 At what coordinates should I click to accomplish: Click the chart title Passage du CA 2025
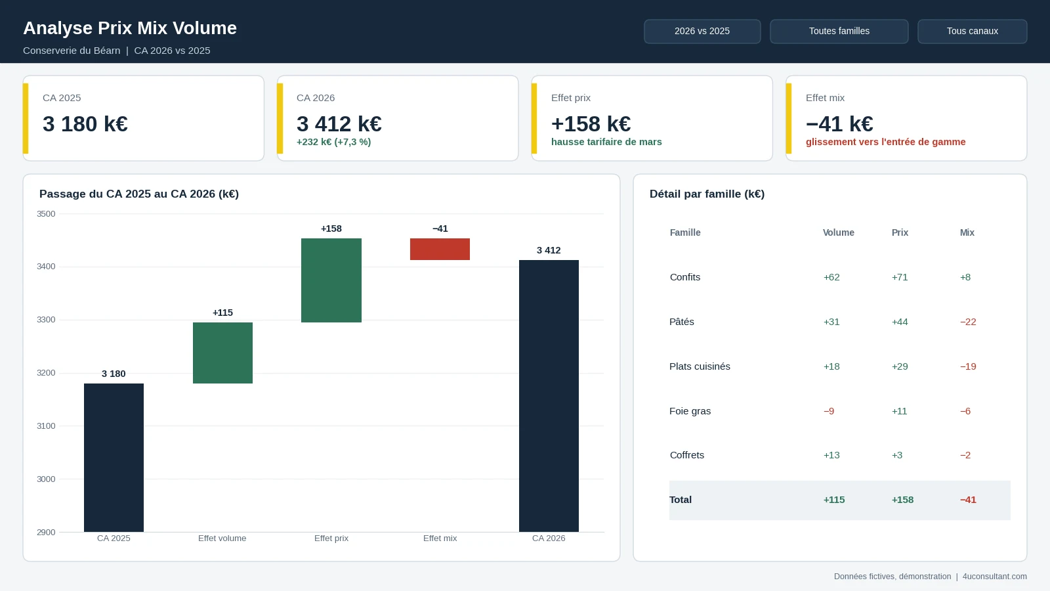coord(139,194)
